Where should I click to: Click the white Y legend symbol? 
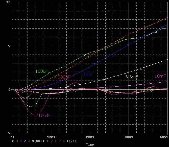click(x=60, y=141)
